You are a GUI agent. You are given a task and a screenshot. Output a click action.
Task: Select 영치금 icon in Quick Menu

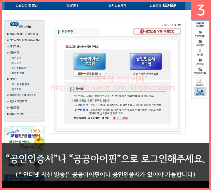tap(200, 52)
